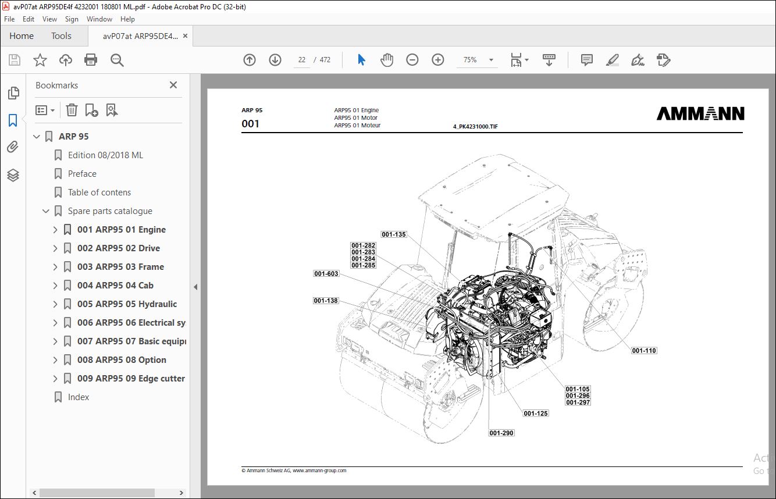The height and width of the screenshot is (499, 776).
Task: Click part label 001-290 in diagram
Action: [x=501, y=433]
